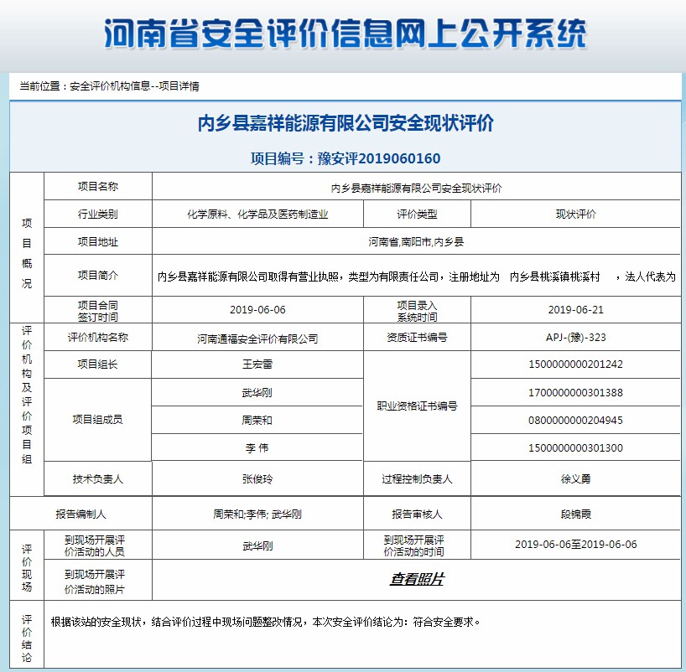Select the 评价结论 conclusion paragraph
This screenshot has height=672, width=686.
click(x=266, y=622)
